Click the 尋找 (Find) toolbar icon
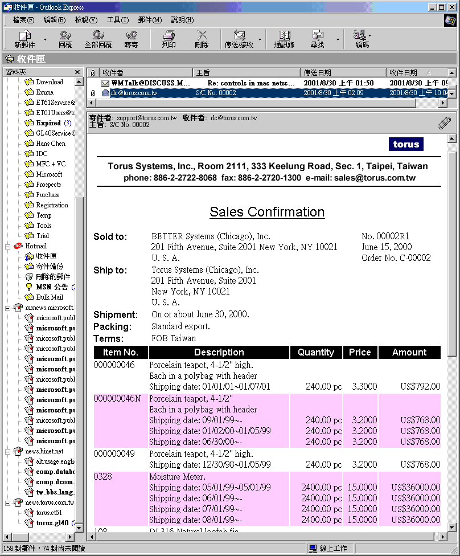This screenshot has height=556, width=460. 317,39
